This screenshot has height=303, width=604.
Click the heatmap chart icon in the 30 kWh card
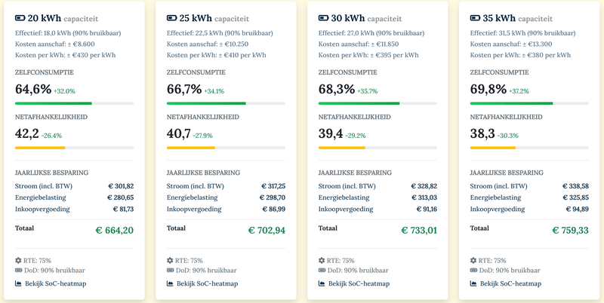coord(322,283)
